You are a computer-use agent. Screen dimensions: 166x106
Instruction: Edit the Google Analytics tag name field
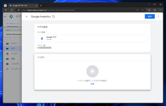click(41, 17)
